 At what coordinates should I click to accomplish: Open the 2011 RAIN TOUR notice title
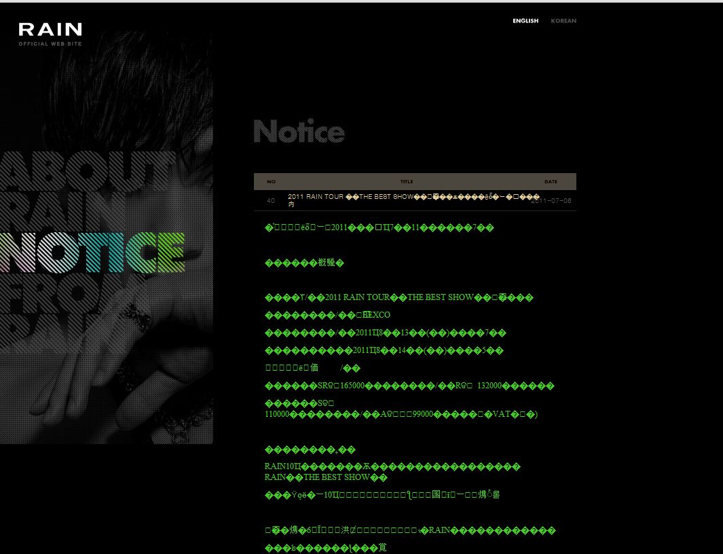point(407,197)
